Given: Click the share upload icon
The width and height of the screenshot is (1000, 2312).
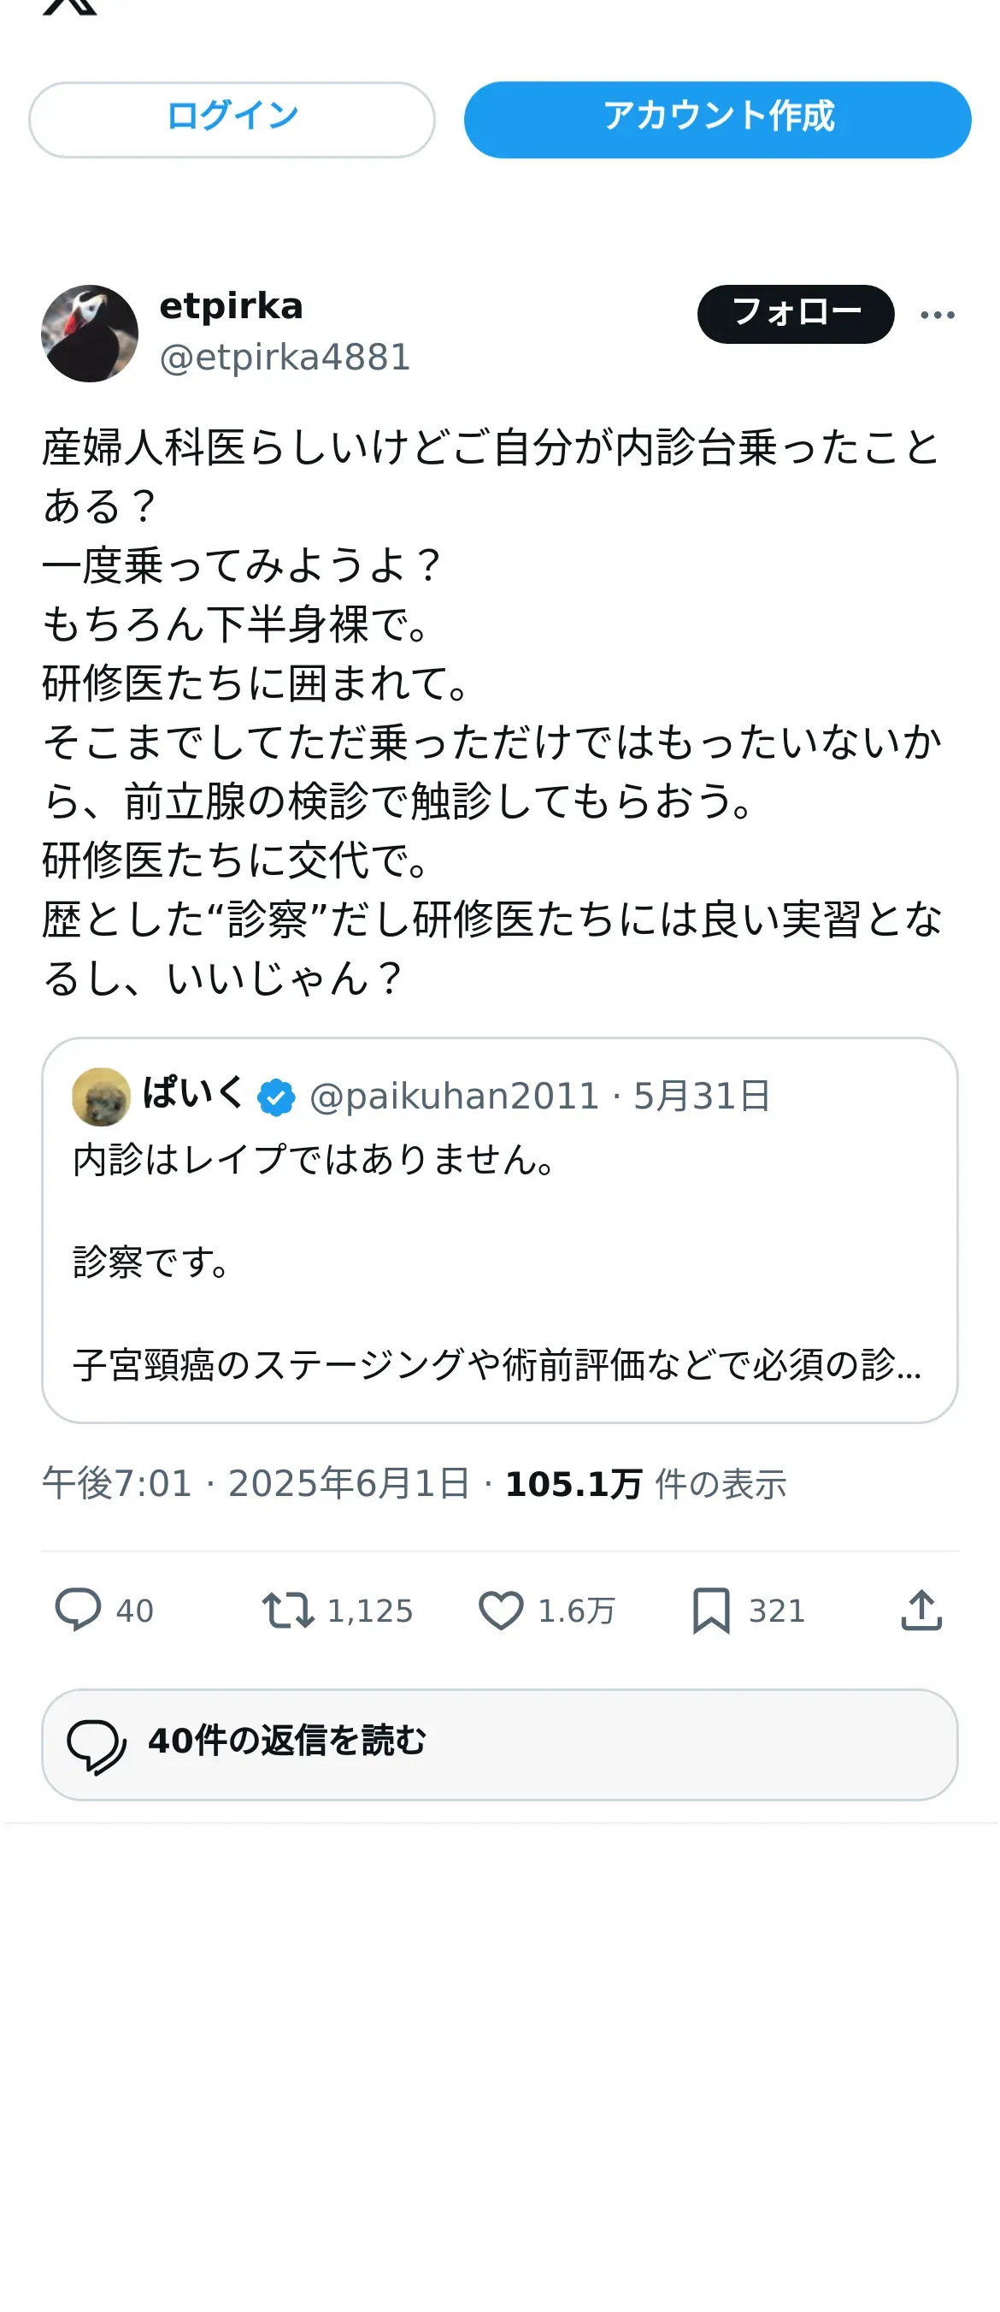Looking at the screenshot, I should pyautogui.click(x=921, y=1609).
